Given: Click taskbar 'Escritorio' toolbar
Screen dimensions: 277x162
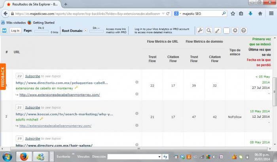Looking at the screenshot, I should [x=63, y=156].
